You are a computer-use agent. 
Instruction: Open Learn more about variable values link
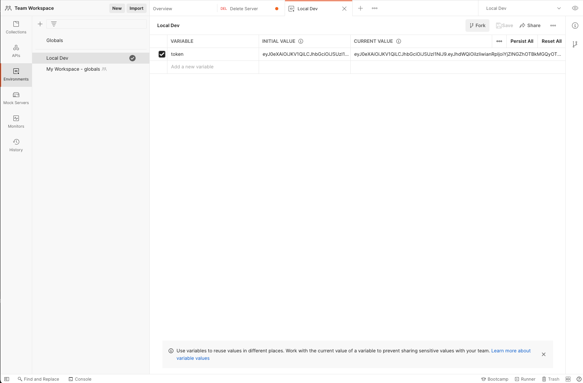[511, 351]
